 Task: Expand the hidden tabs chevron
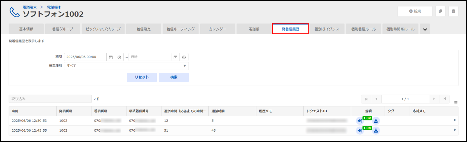tap(425, 29)
